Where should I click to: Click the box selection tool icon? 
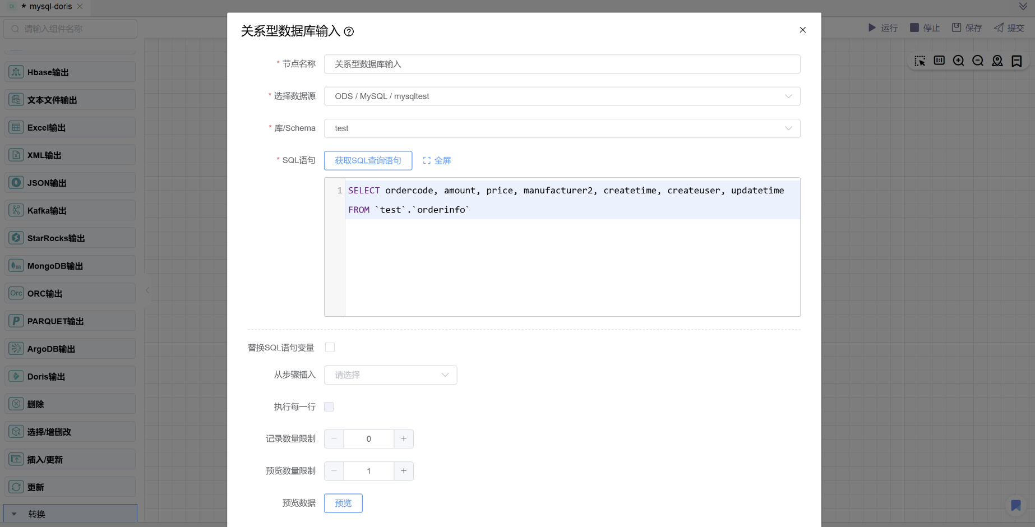pos(920,61)
